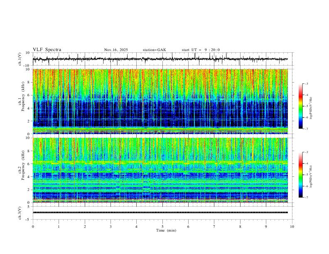
Task: Click the ch.3(V) axis label
Action: (x=20, y=213)
